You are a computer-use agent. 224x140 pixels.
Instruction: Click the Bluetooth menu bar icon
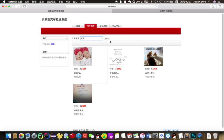click(x=151, y=2)
